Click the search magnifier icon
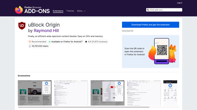 pos(148,10)
